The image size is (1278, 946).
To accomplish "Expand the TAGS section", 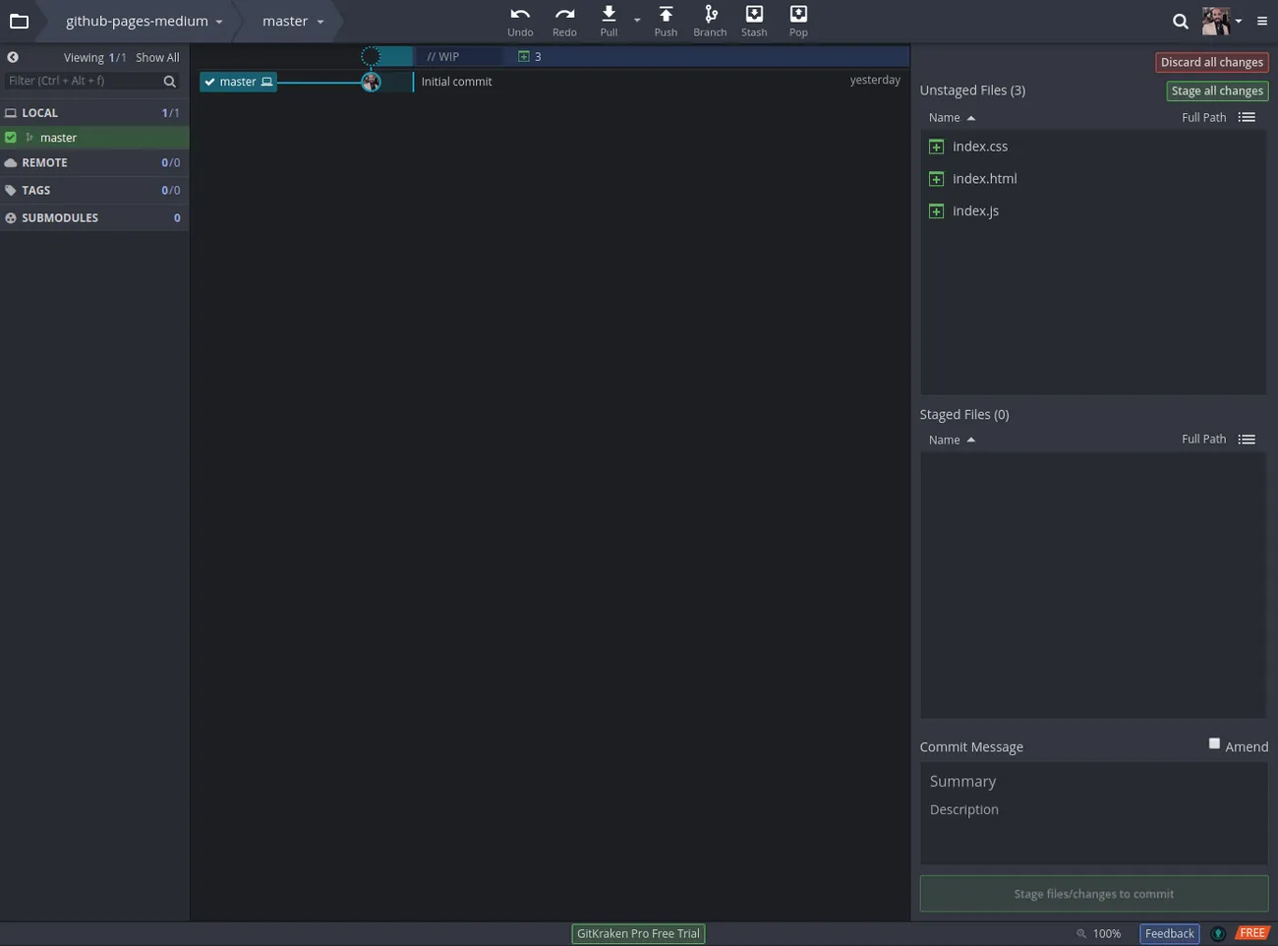I will point(94,191).
